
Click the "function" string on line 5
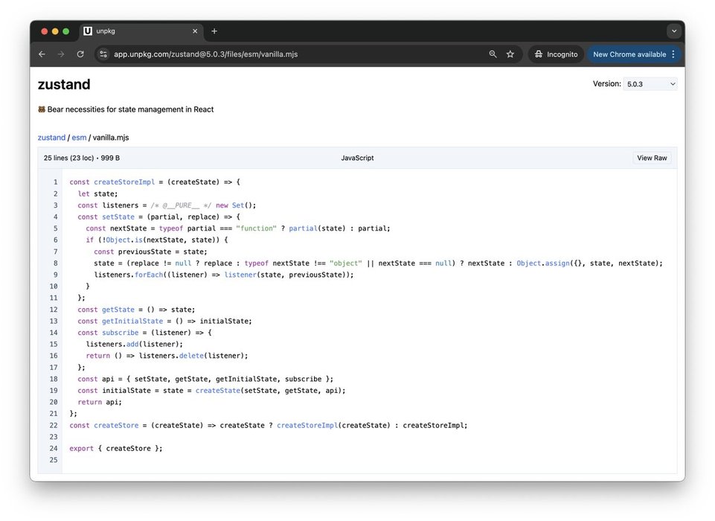tap(256, 228)
